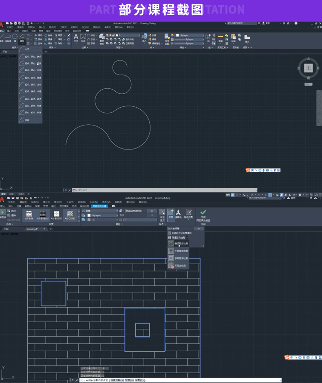The image size is (322, 383).
Task: Select the Circle tool in top window ribbon
Action: [15, 37]
